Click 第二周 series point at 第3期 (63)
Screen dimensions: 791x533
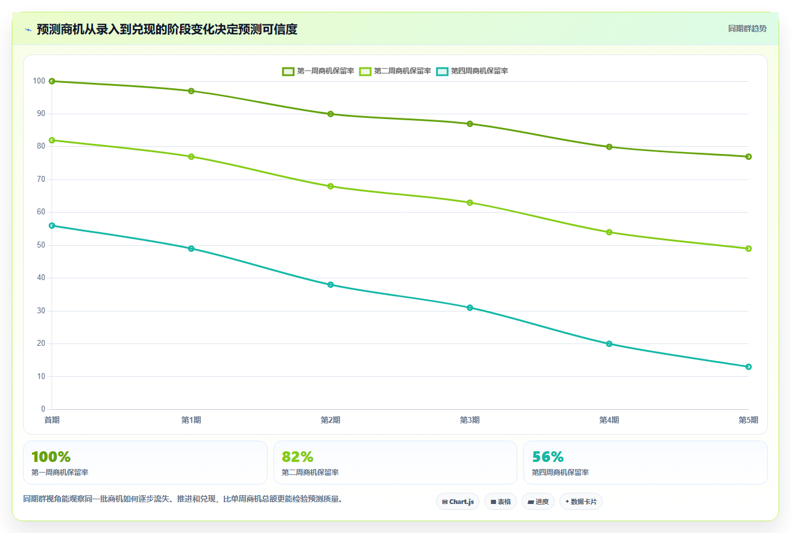pos(470,203)
